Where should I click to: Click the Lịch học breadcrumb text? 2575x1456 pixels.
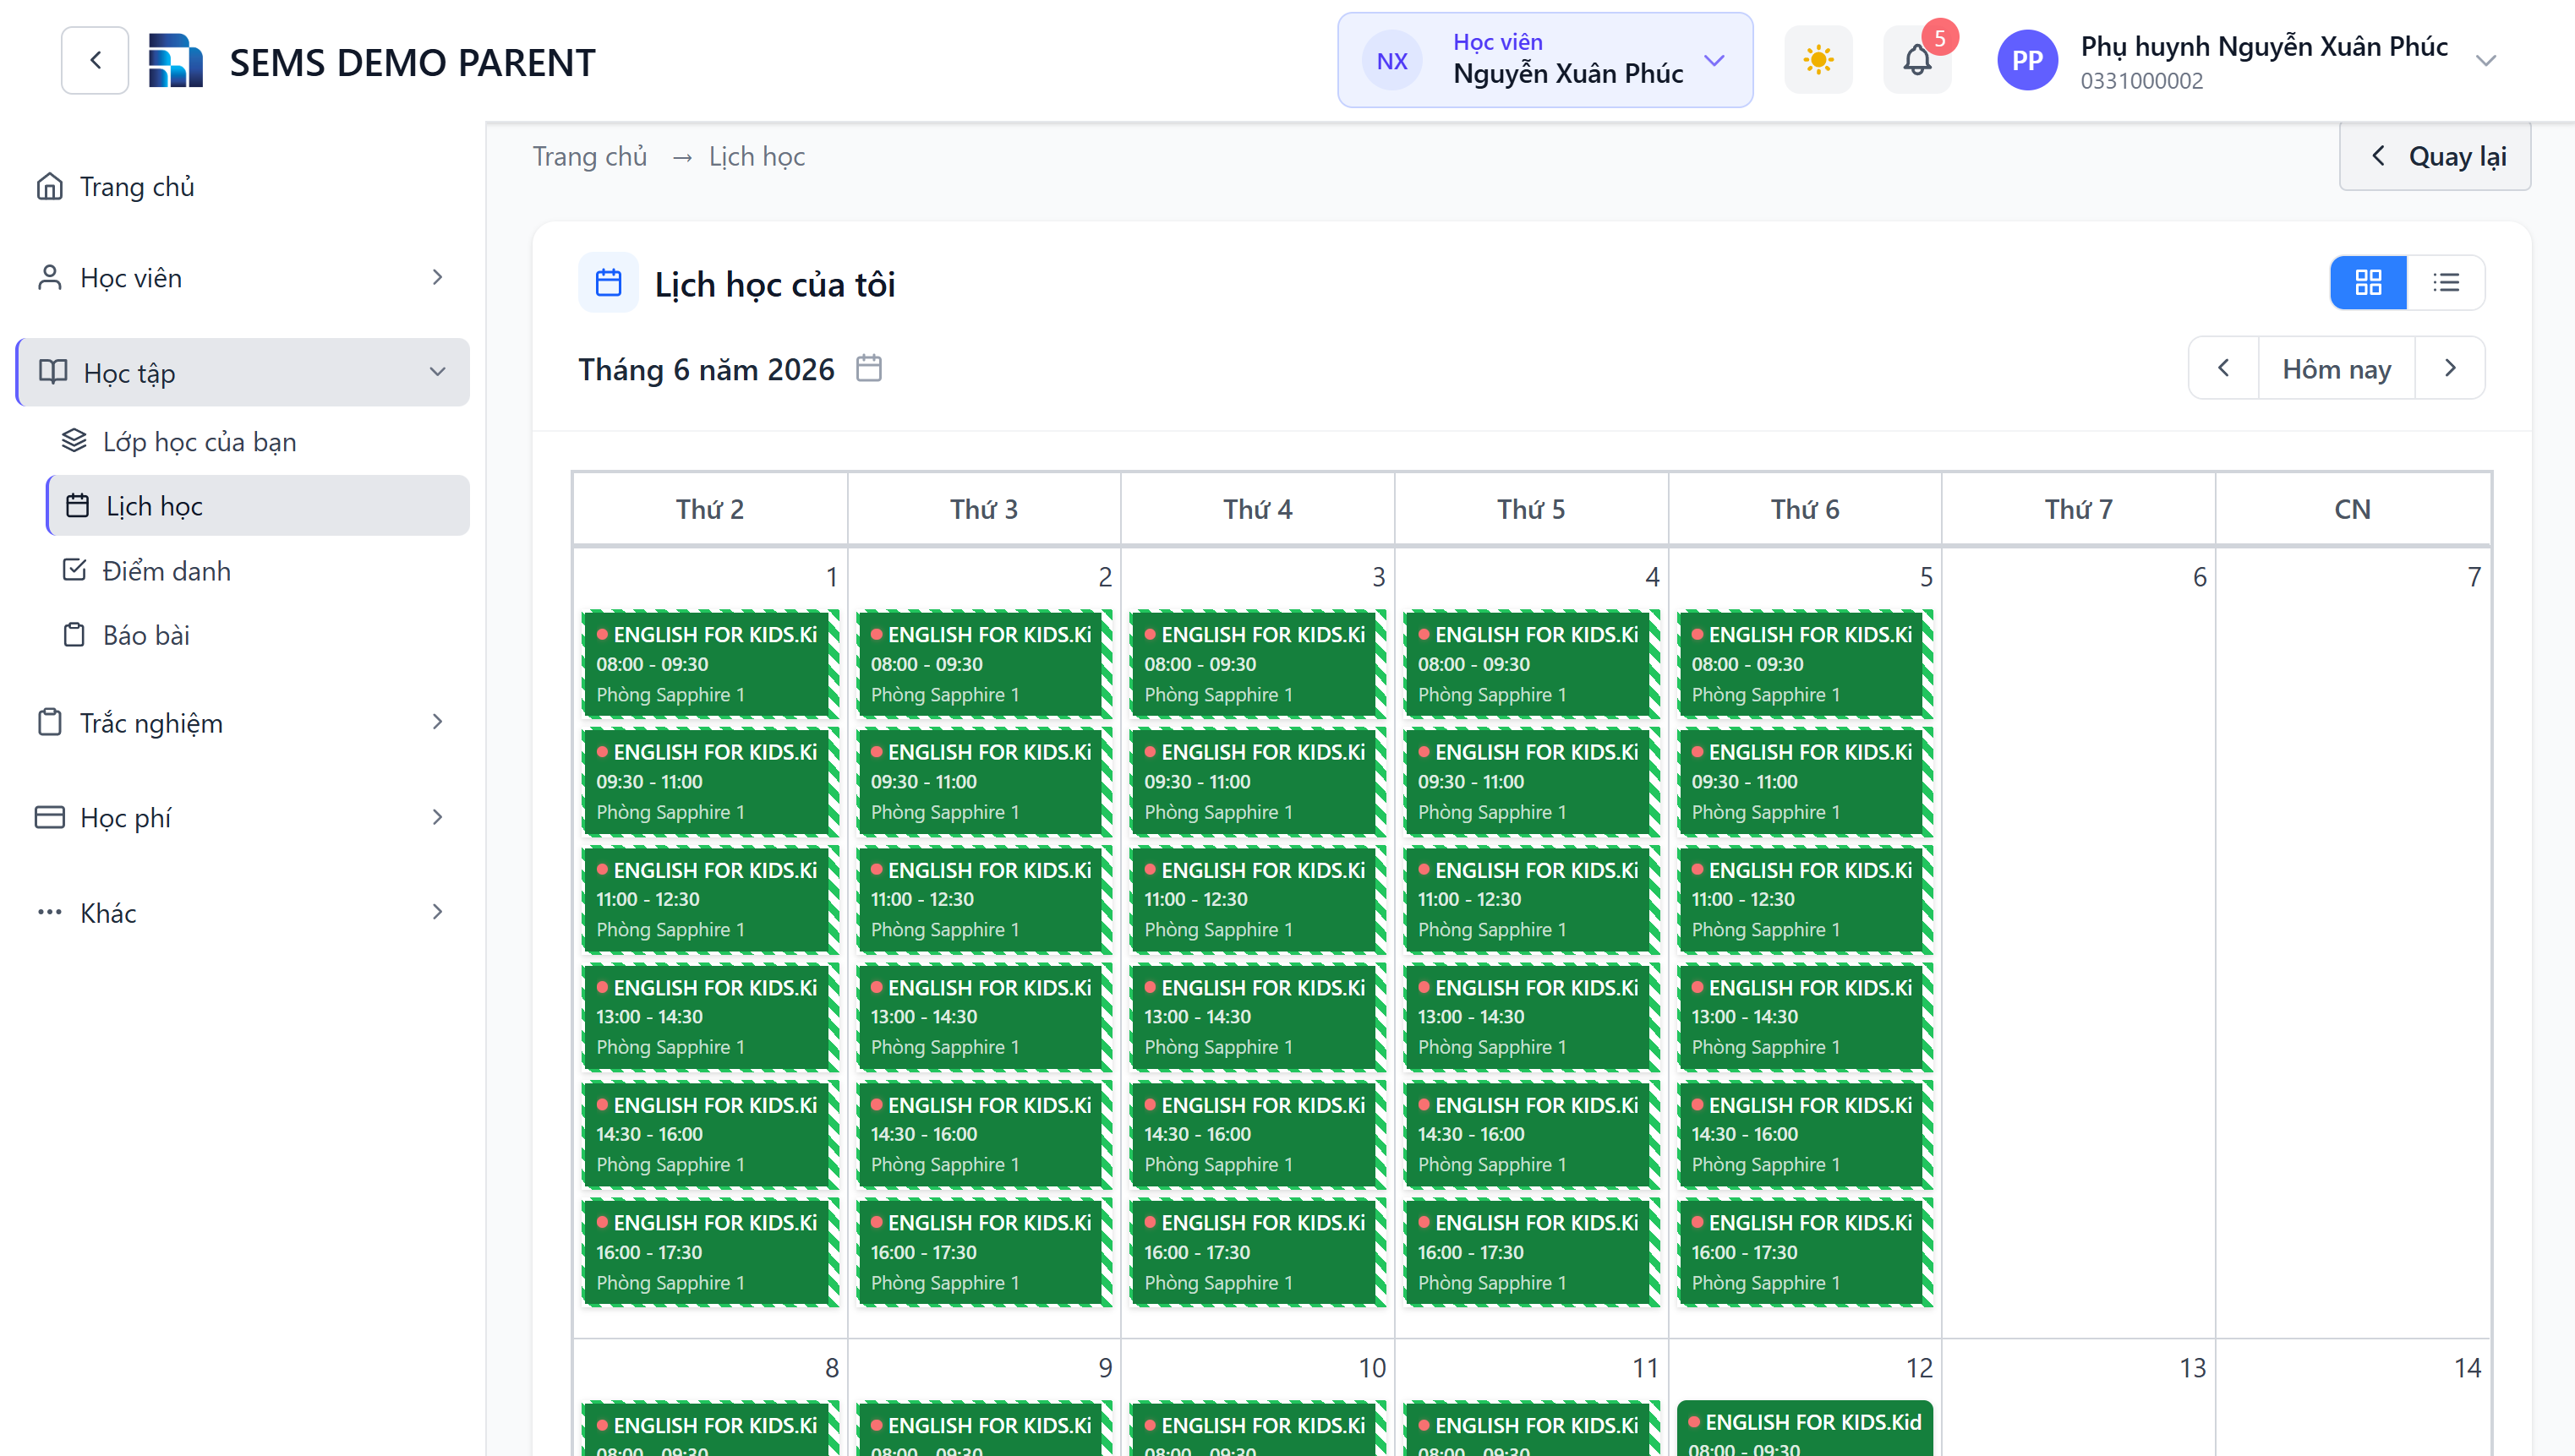(757, 156)
